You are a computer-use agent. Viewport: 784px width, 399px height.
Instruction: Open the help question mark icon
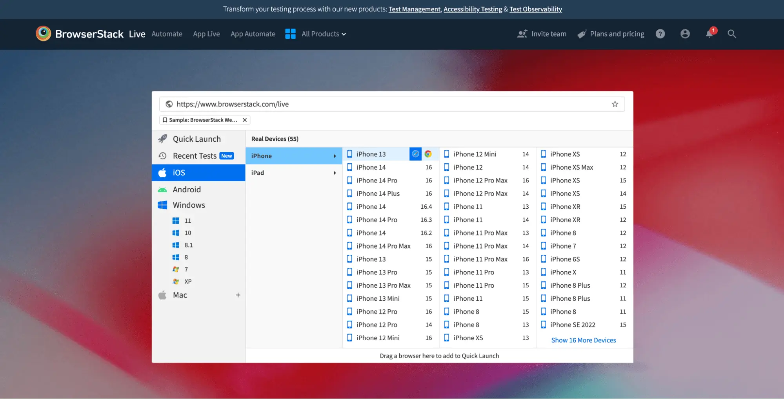point(660,34)
